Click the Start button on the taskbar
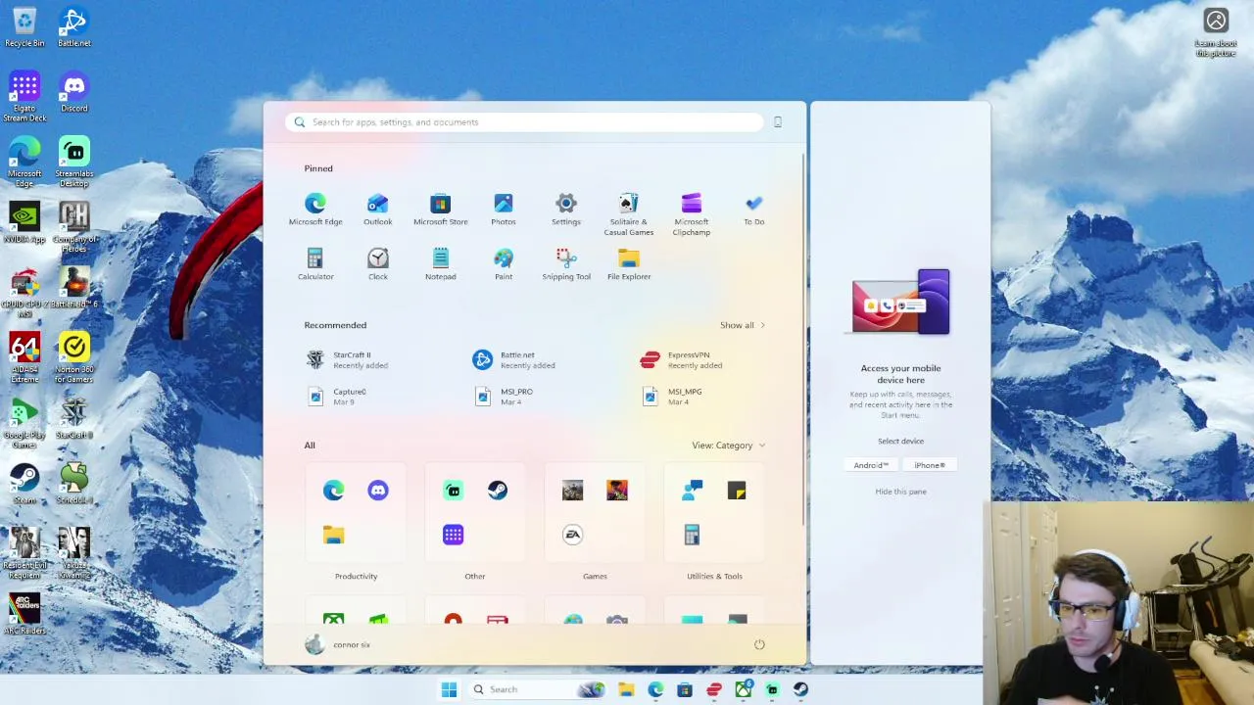Viewport: 1254px width, 705px height. point(449,689)
